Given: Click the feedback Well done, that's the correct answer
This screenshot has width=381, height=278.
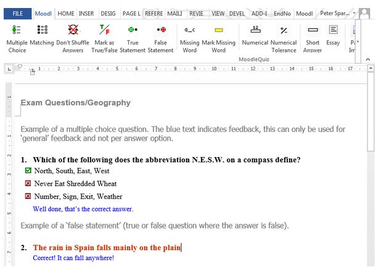Looking at the screenshot, I should (83, 209).
